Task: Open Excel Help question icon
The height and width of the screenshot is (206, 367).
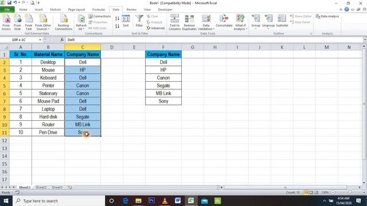Action: (x=346, y=9)
